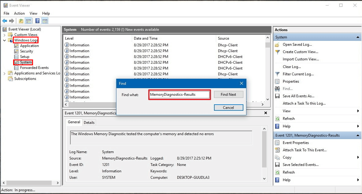Click the Find Next button

point(228,95)
